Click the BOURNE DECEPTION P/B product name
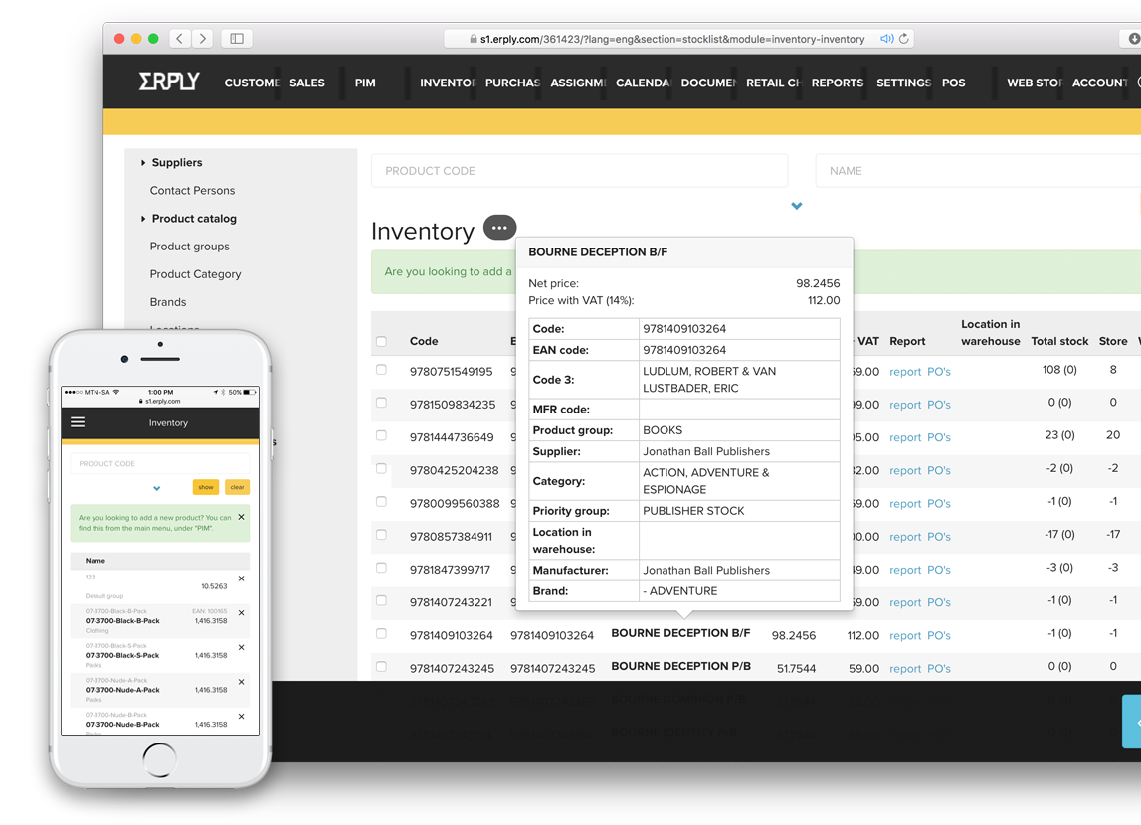This screenshot has width=1141, height=825. 680,666
